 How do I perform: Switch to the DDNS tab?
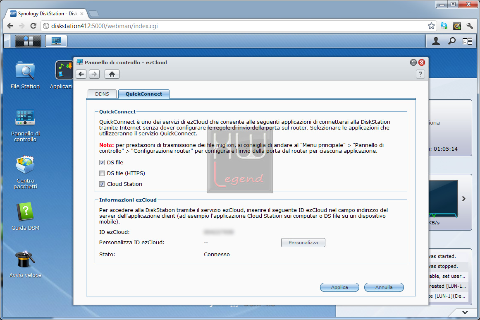[102, 94]
